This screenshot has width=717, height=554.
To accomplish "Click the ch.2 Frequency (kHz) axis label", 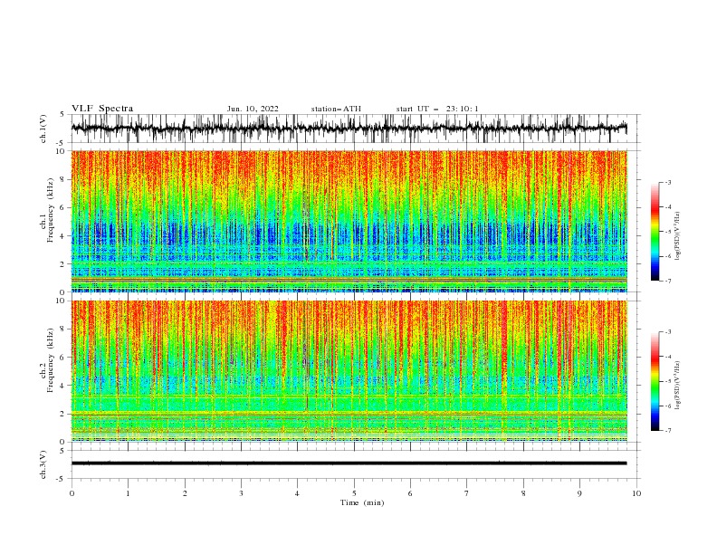I will point(47,360).
